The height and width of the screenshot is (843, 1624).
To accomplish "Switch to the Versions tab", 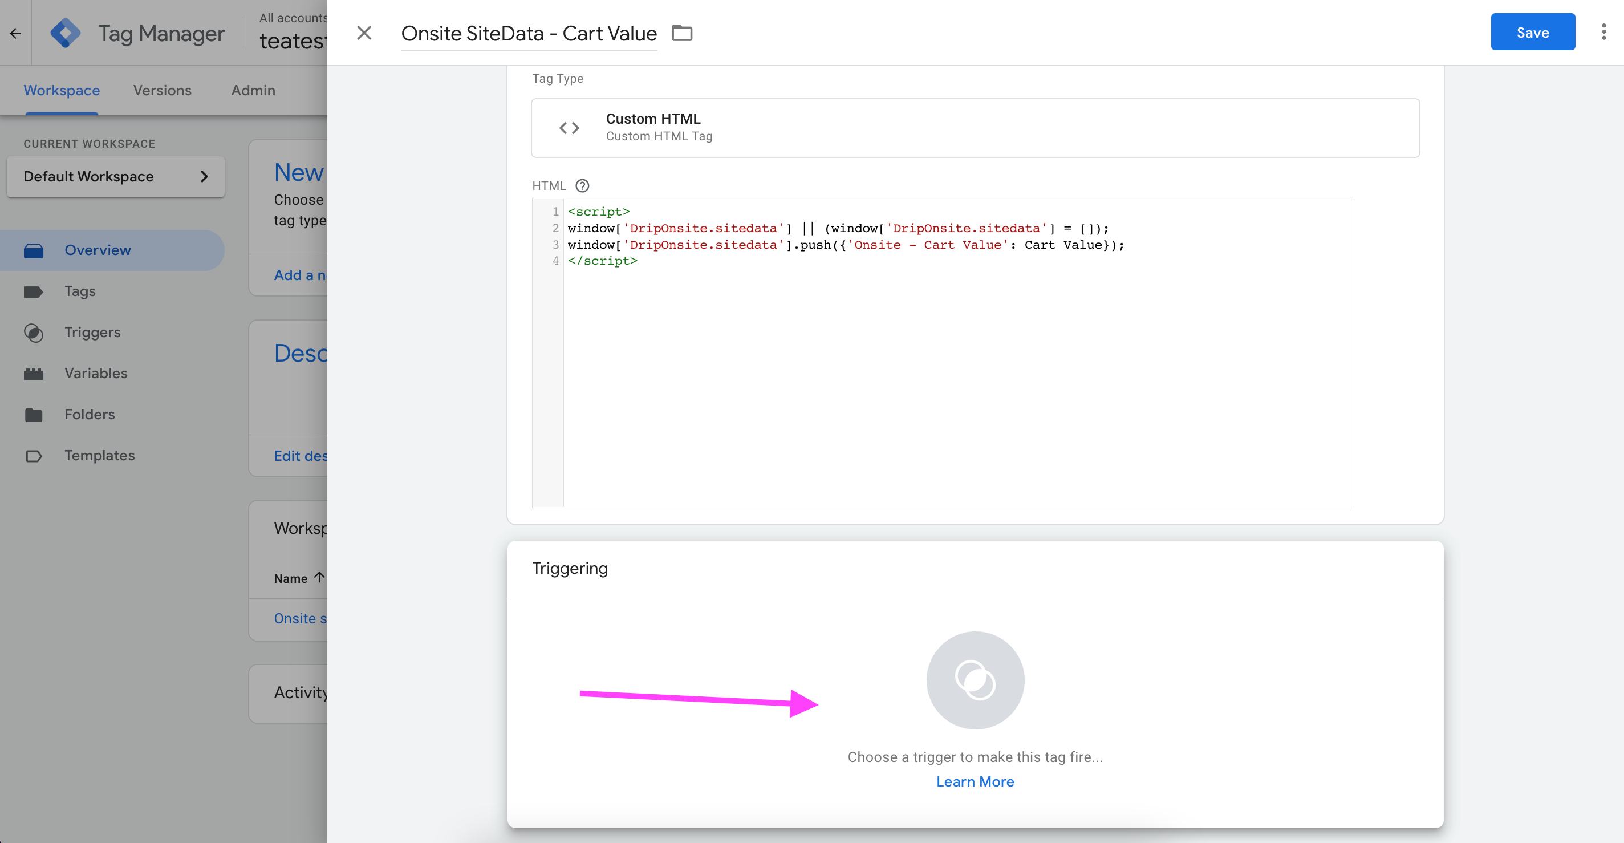I will [162, 90].
